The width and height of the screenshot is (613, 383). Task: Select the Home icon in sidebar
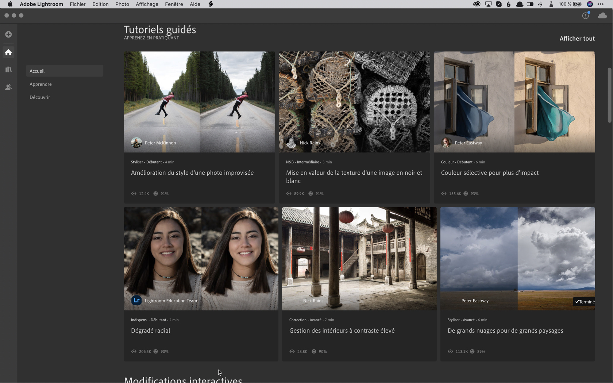tap(8, 53)
